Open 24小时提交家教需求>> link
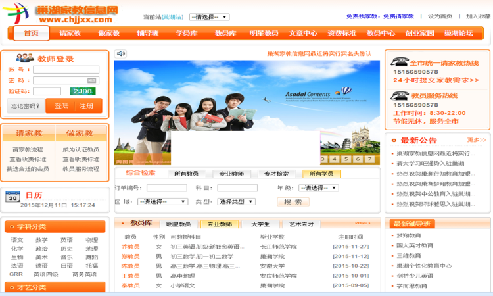 click(436, 80)
